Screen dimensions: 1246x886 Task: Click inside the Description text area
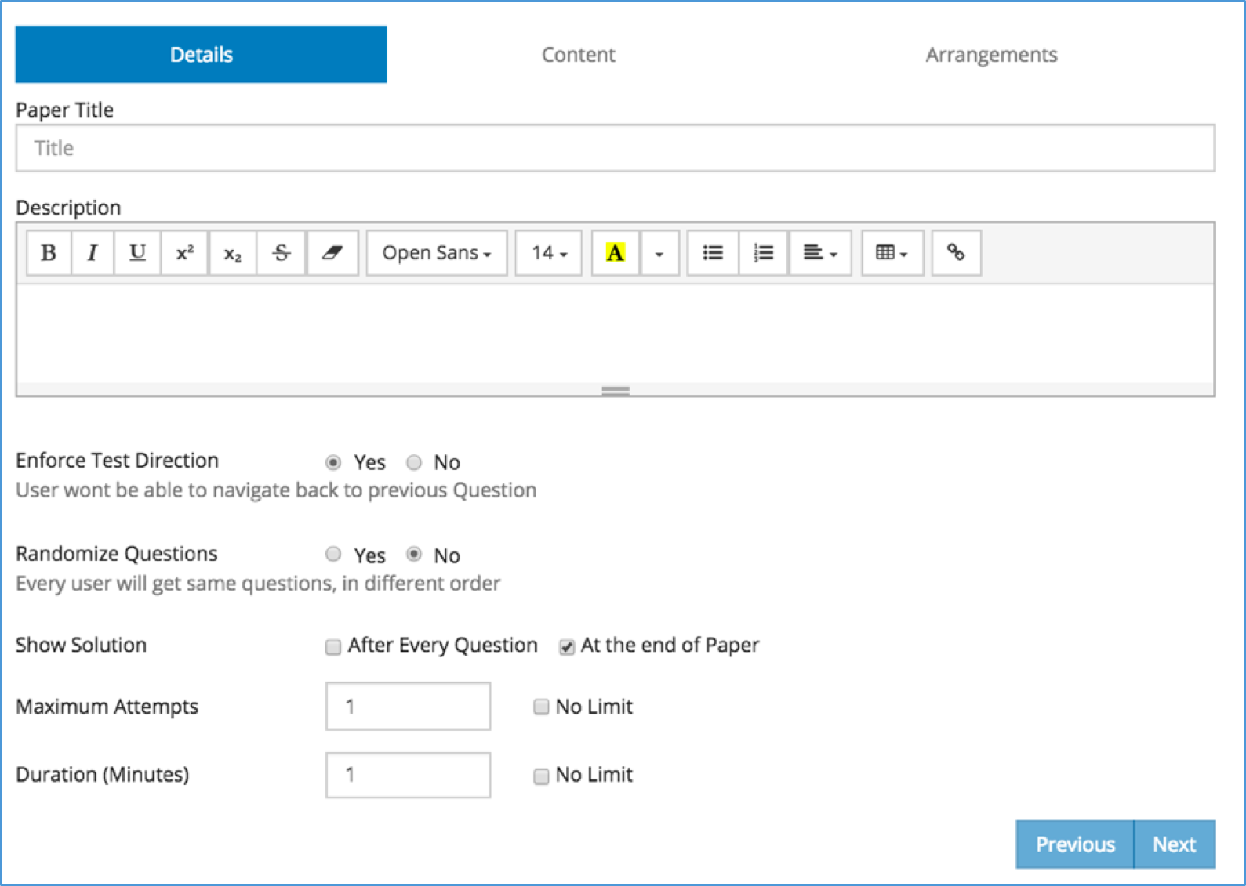616,333
